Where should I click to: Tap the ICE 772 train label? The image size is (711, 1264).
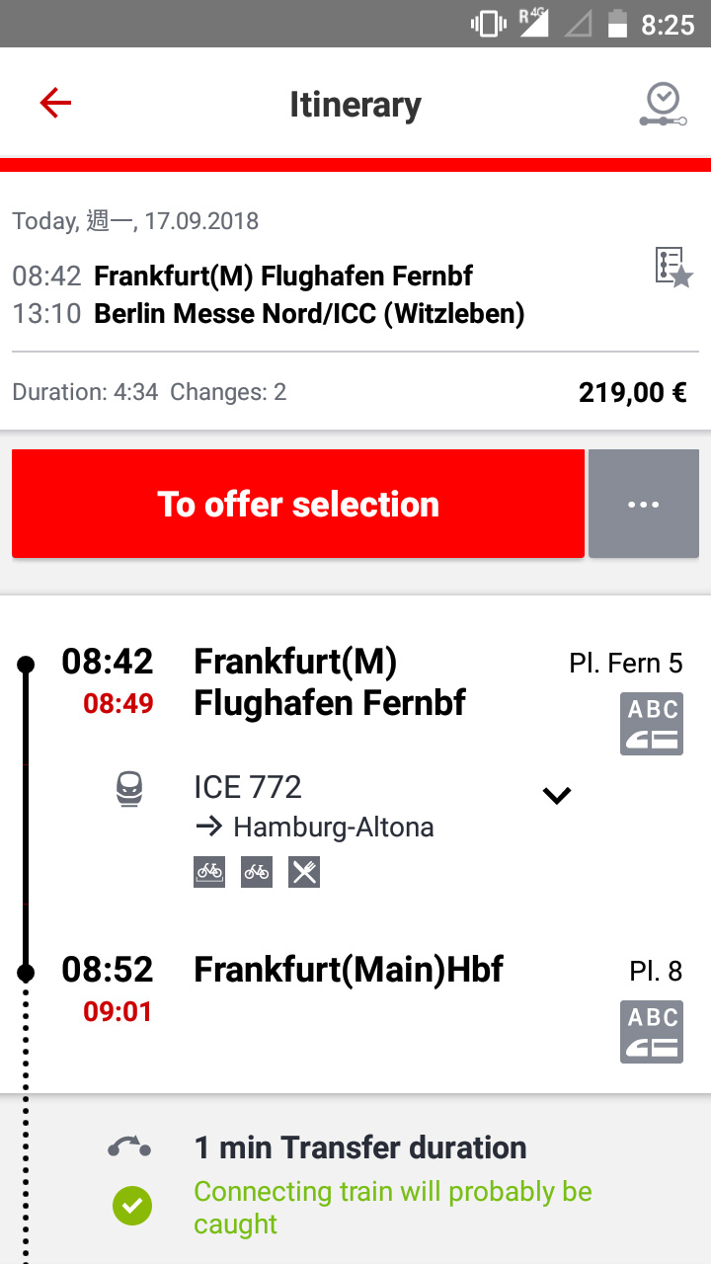click(x=248, y=787)
